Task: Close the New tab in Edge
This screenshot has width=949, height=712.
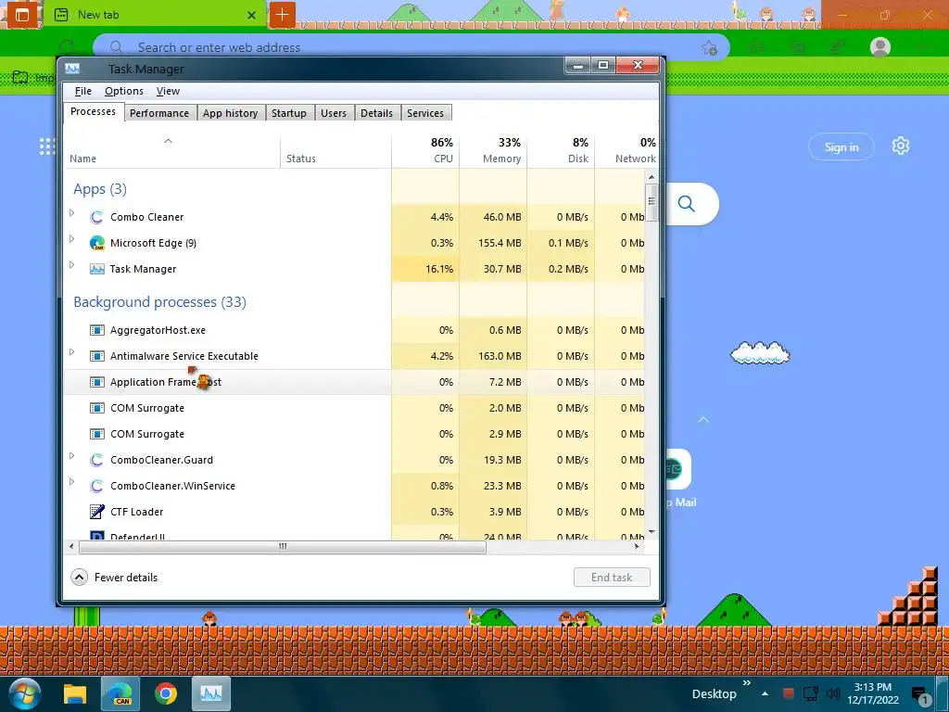Action: tap(252, 15)
